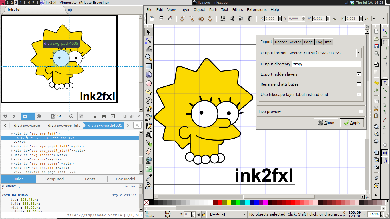Choose the Spiral tool

pos(148,100)
